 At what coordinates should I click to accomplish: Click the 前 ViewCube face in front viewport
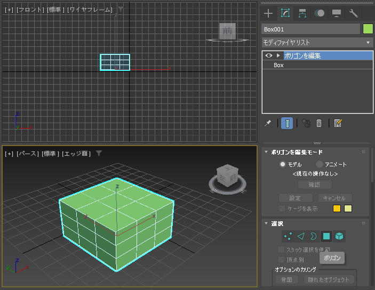[227, 31]
